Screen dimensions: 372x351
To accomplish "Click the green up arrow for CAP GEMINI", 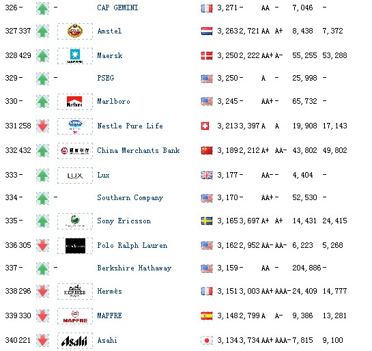I will click(x=43, y=8).
